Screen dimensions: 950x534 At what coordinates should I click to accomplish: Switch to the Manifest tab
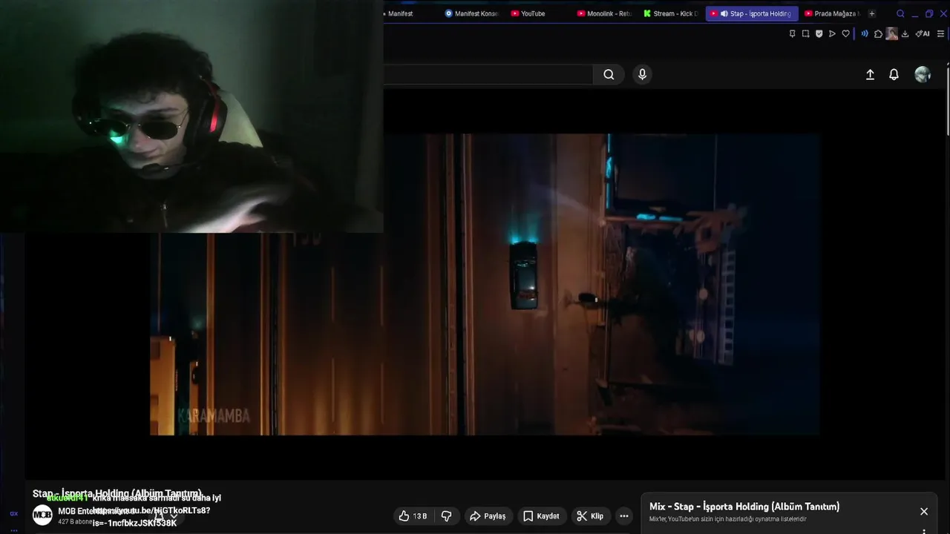(x=401, y=13)
